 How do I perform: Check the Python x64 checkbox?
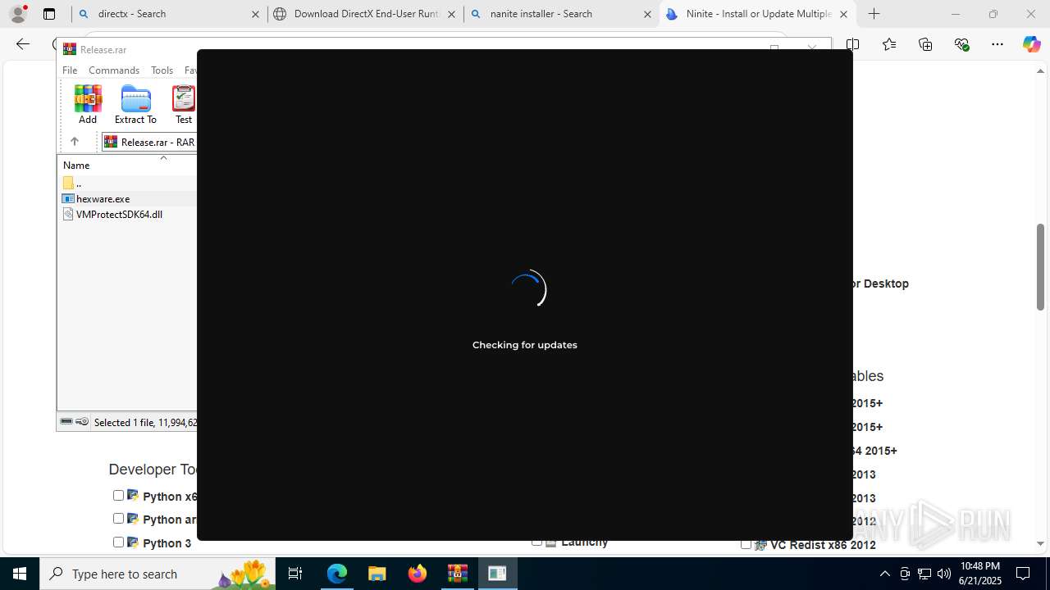118,495
